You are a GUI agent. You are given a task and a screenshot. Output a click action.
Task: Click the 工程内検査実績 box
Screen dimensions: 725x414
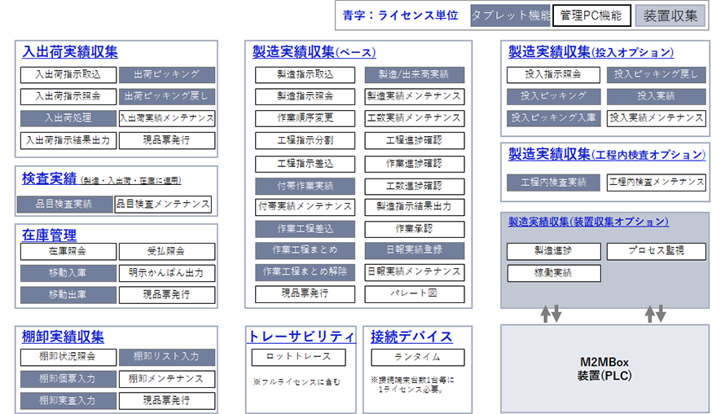click(x=554, y=183)
